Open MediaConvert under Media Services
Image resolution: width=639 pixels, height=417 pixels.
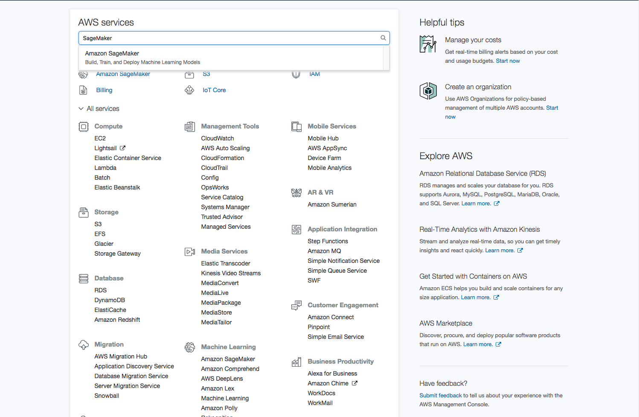220,283
